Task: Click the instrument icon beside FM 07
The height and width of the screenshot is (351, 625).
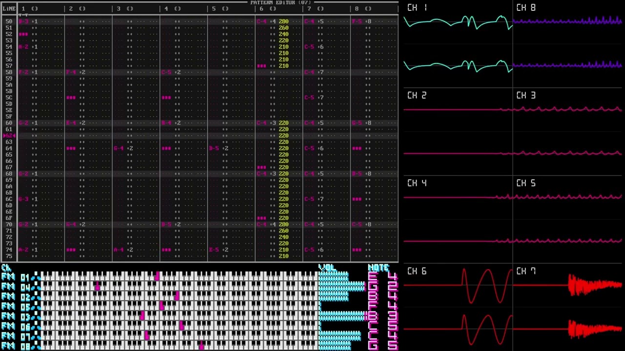Action: pyautogui.click(x=36, y=336)
